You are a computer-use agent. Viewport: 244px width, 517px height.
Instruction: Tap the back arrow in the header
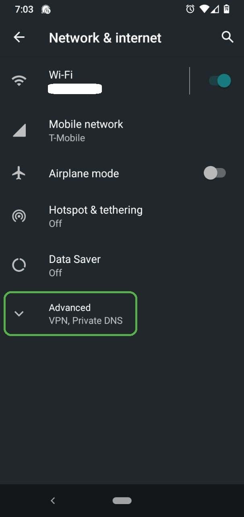click(x=19, y=38)
